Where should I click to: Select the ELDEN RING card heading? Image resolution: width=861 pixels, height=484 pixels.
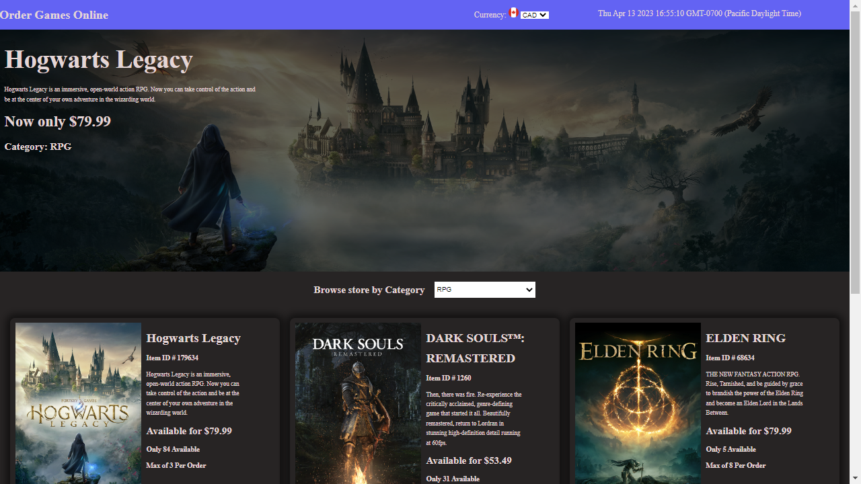(x=745, y=338)
